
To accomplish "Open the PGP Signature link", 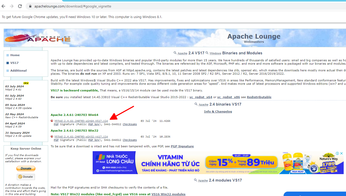I will [182, 146].
